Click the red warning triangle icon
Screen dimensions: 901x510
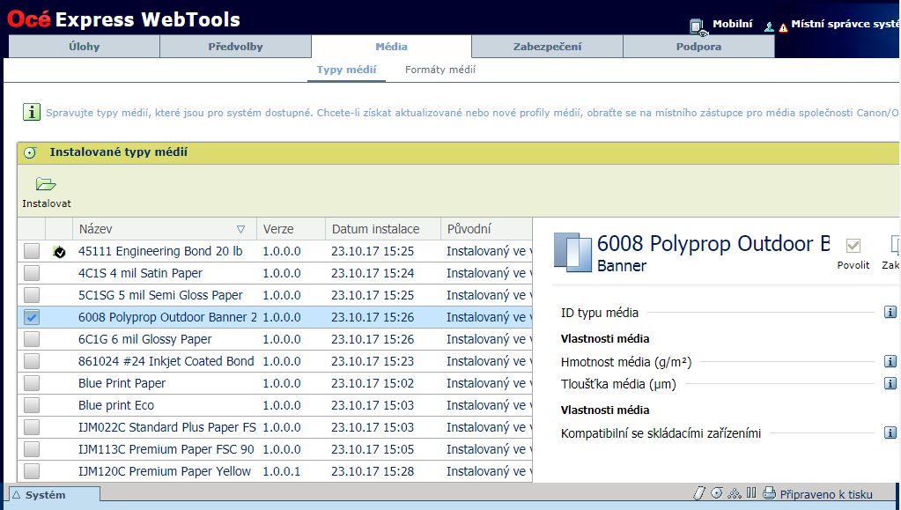point(783,27)
